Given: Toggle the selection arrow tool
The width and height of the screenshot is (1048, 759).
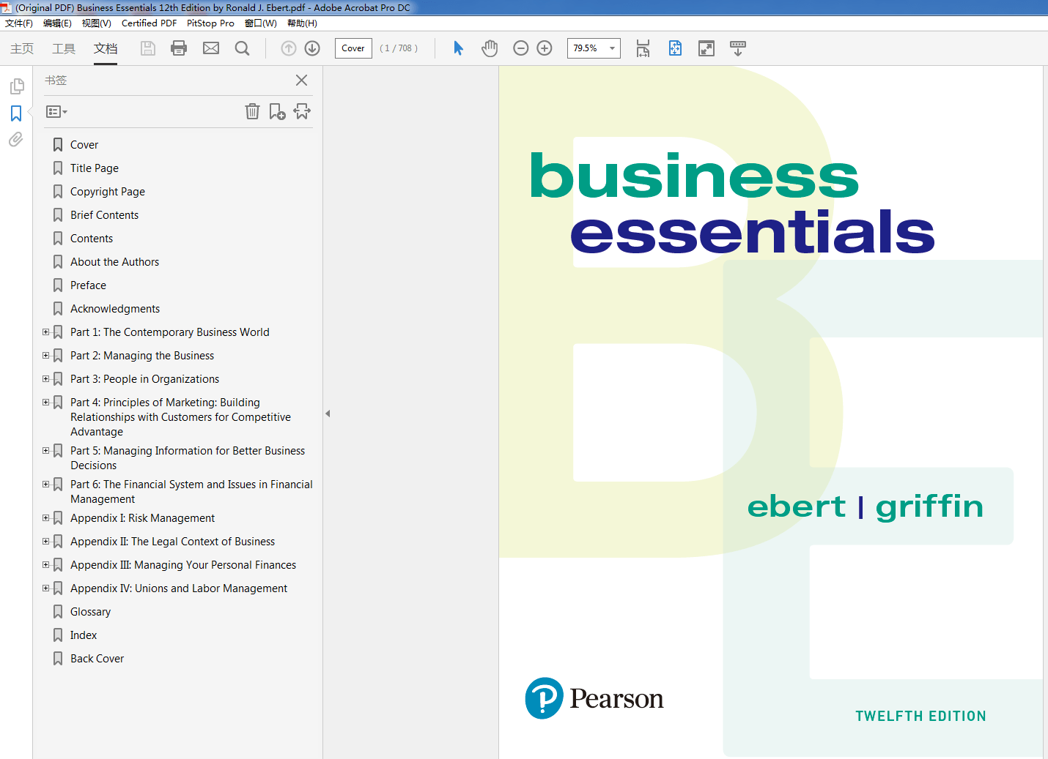Looking at the screenshot, I should click(457, 48).
